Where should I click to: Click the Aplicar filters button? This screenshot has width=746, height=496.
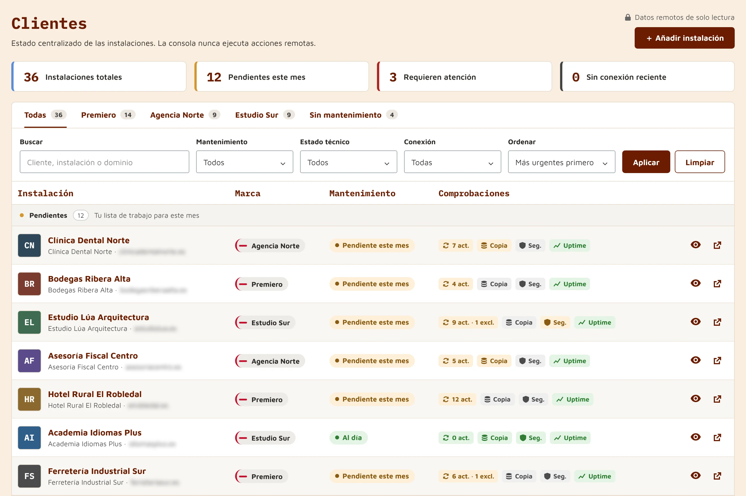point(646,162)
